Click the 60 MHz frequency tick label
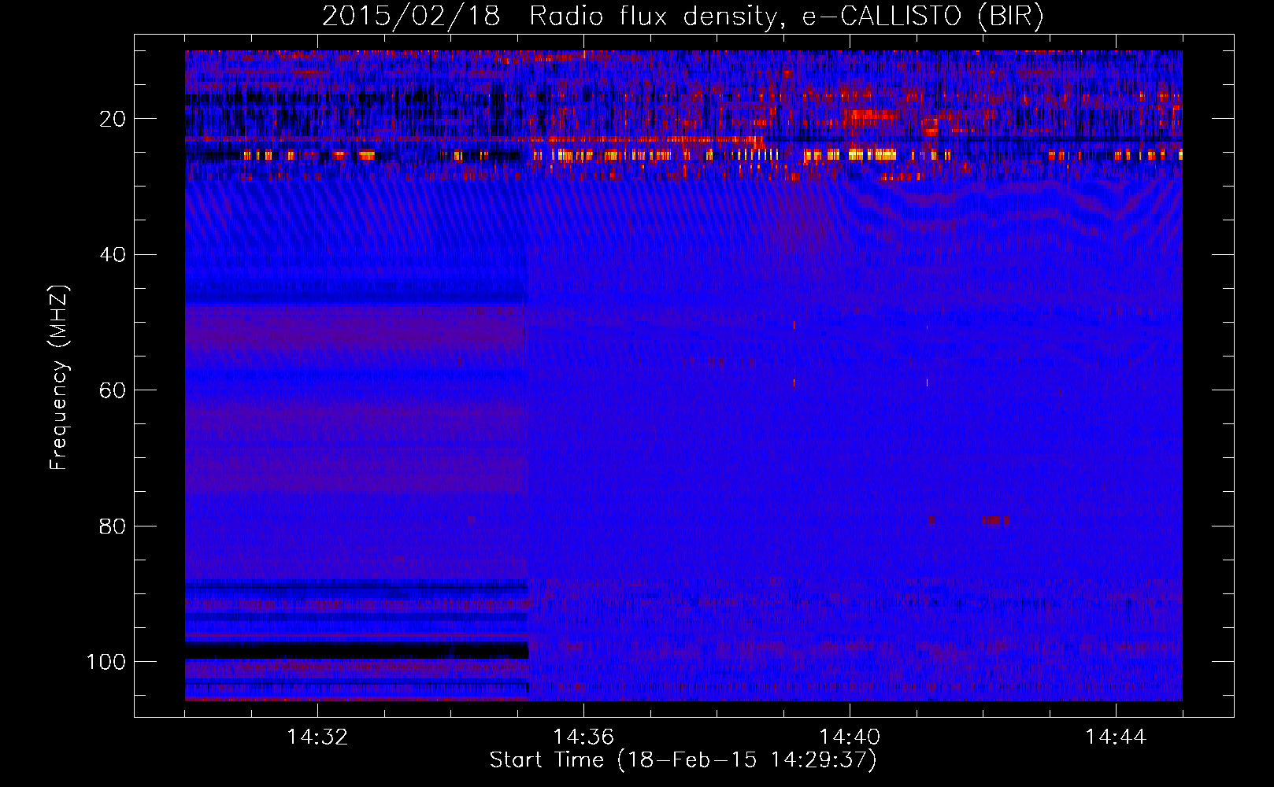Screen dimensions: 1274x787 [x=113, y=390]
